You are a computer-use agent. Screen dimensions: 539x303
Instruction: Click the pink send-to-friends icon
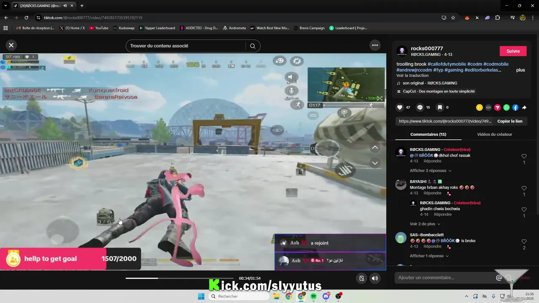click(497, 107)
